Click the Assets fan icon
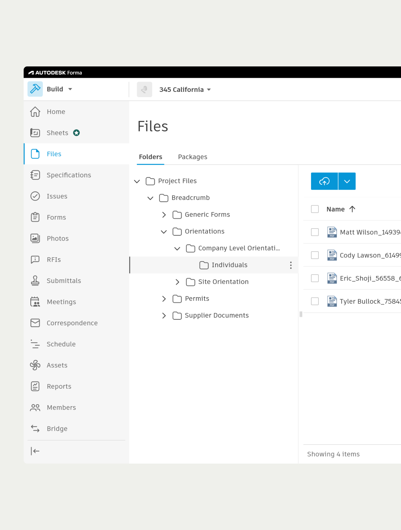The height and width of the screenshot is (530, 401). (x=35, y=365)
